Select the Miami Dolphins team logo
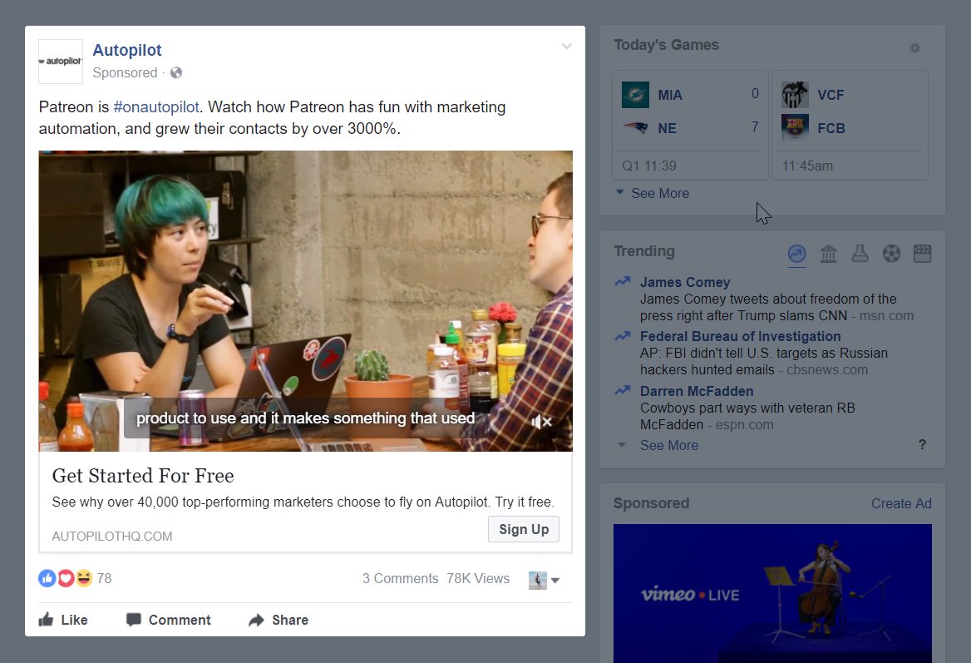This screenshot has width=971, height=663. pos(635,95)
